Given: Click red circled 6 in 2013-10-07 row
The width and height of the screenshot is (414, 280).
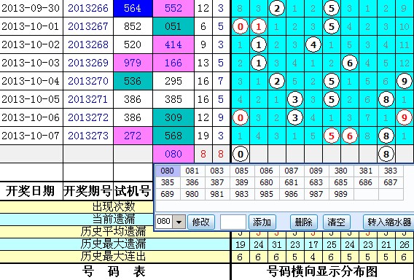Looking at the screenshot, I should 350,136.
